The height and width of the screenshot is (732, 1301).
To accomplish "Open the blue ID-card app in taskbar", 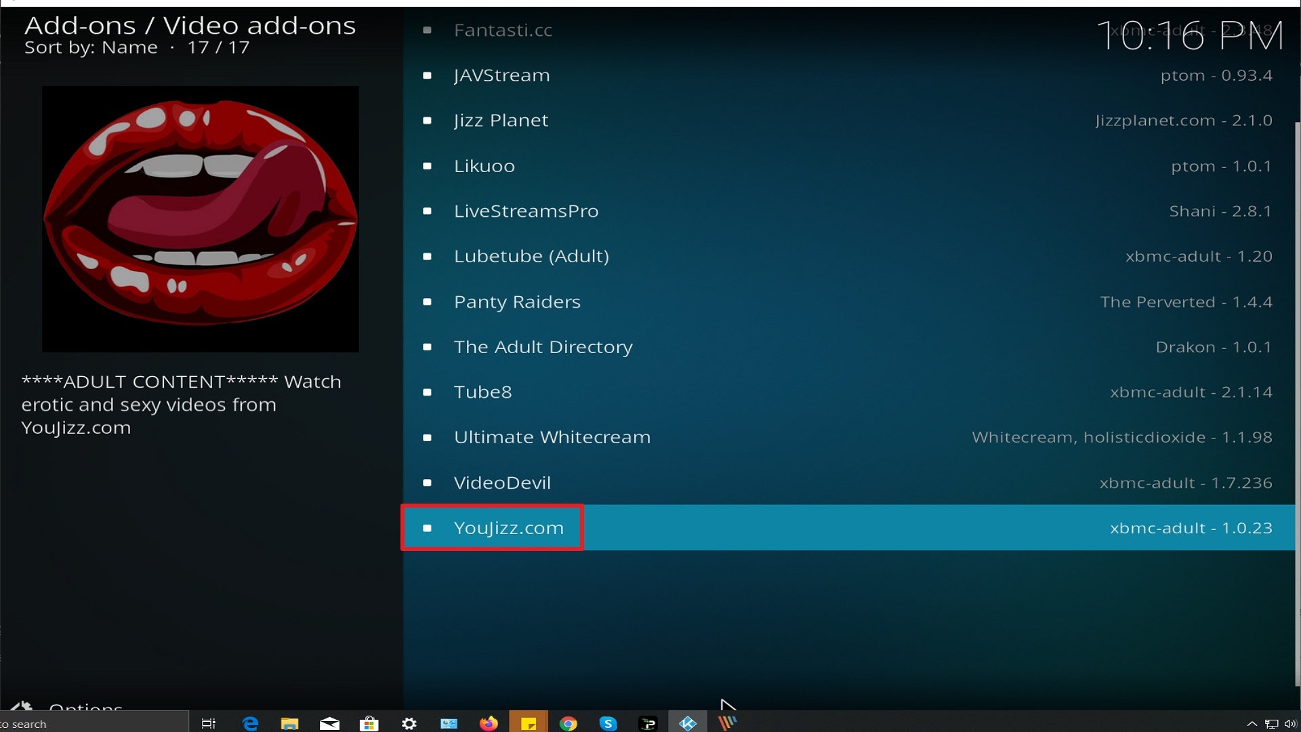I will 449,723.
